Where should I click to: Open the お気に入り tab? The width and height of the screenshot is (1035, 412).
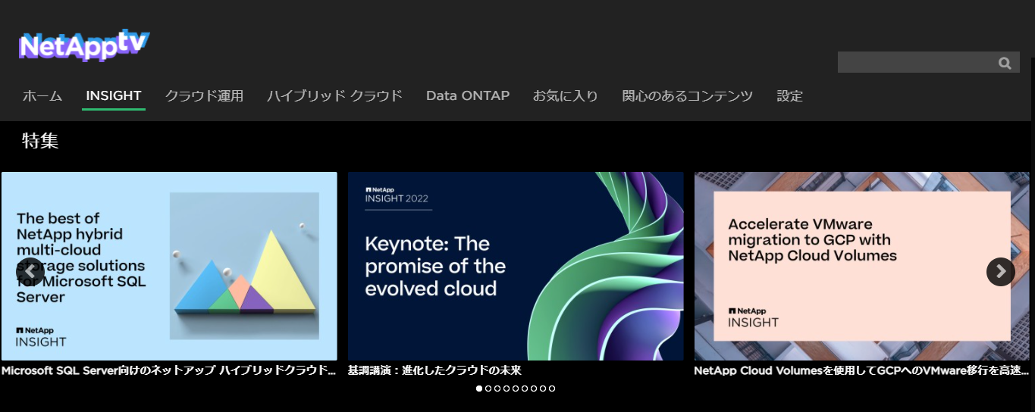click(x=566, y=96)
